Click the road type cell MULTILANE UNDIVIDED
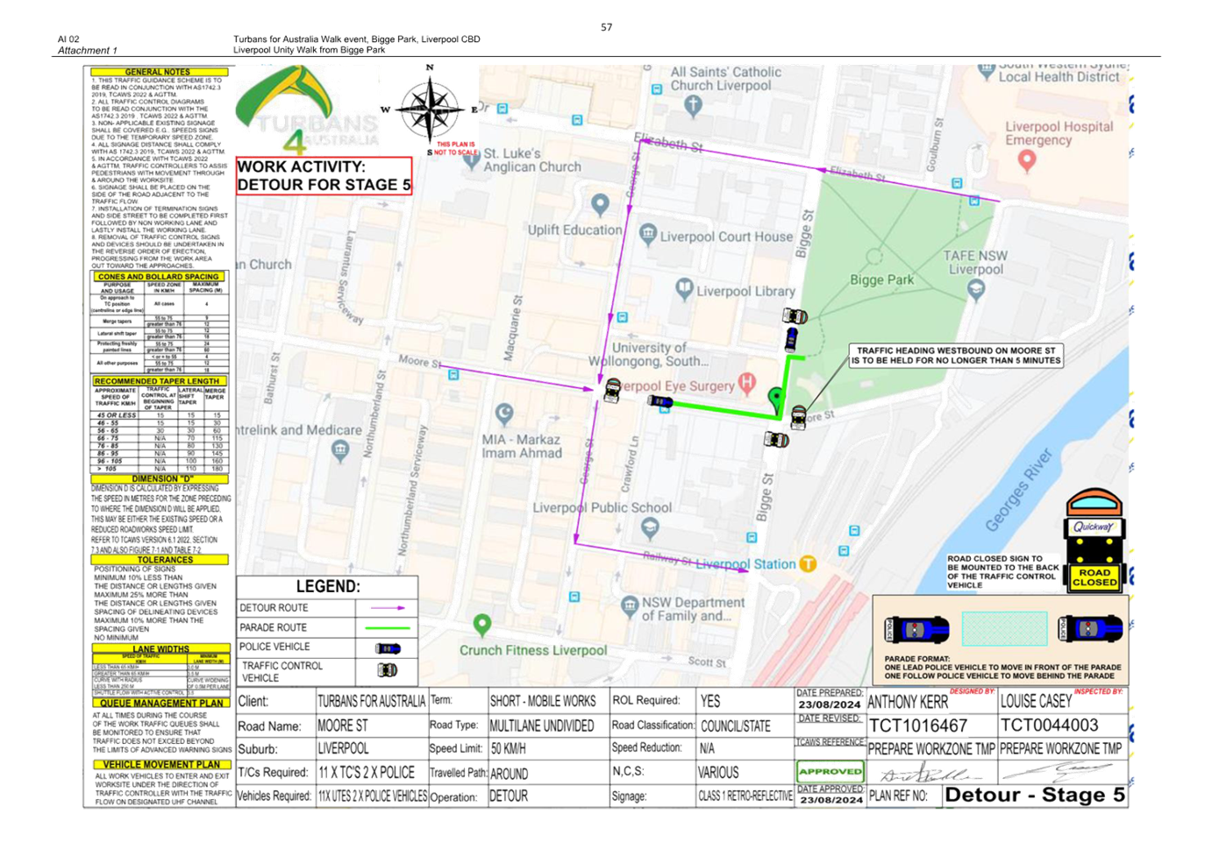1212x856 pixels. click(548, 725)
